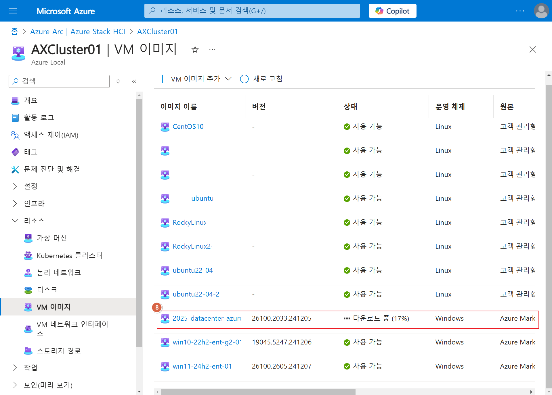The height and width of the screenshot is (395, 552).
Task: Click the 새로 고침 refresh button
Action: [x=261, y=79]
